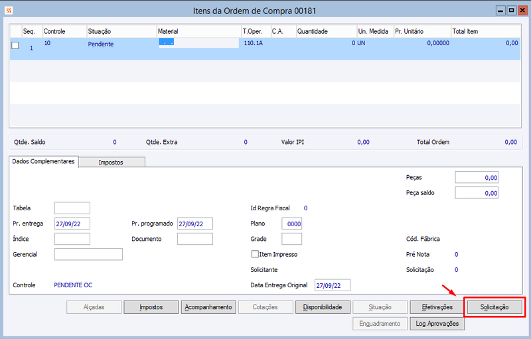
Task: Click into the Gerencial text field
Action: [88, 254]
